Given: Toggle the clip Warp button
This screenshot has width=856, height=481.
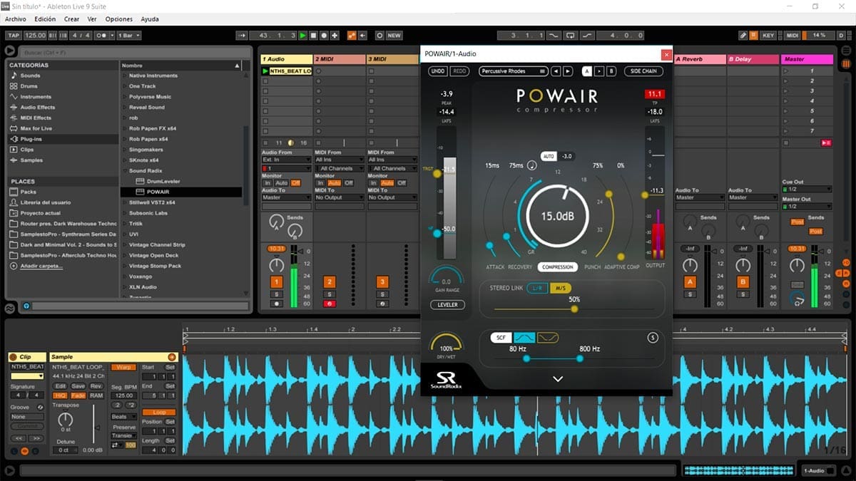Looking at the screenshot, I should [x=123, y=367].
